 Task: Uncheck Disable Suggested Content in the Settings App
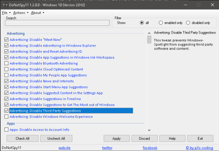(x=6, y=93)
